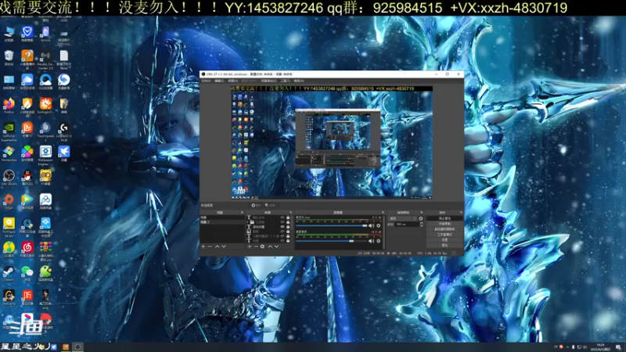The height and width of the screenshot is (352, 626).
Task: Add a new source with the plus icon
Action: coord(250,246)
